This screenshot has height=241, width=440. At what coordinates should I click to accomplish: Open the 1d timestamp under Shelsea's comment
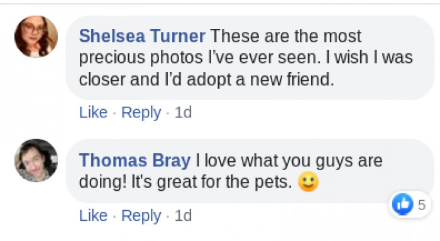tap(184, 112)
